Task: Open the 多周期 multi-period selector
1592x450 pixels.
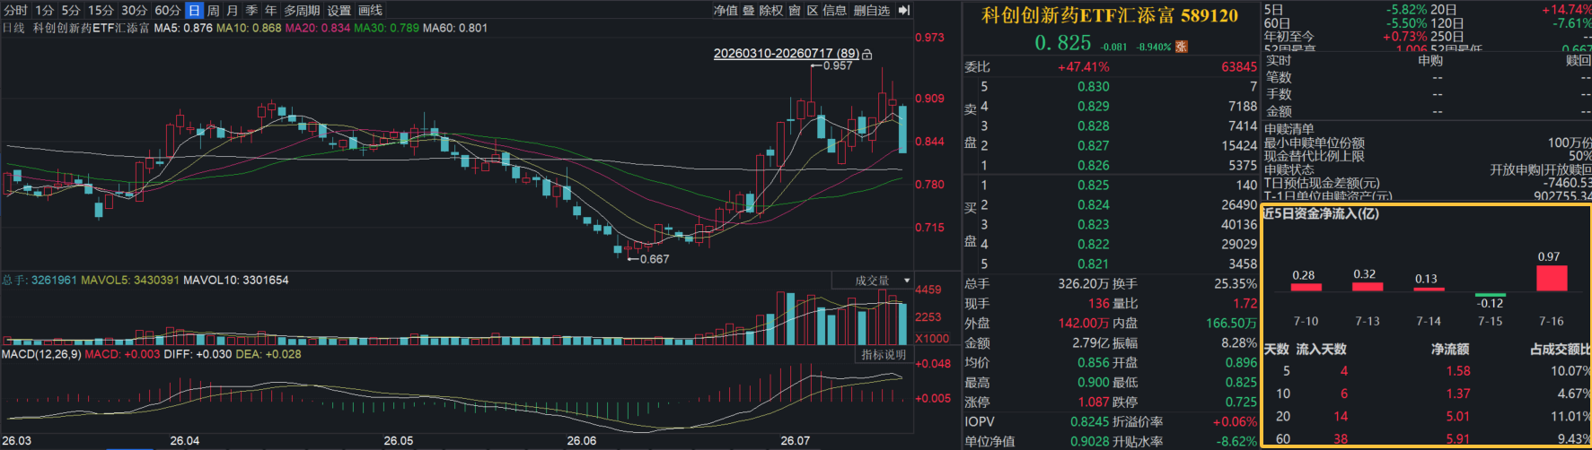Action: tap(302, 10)
